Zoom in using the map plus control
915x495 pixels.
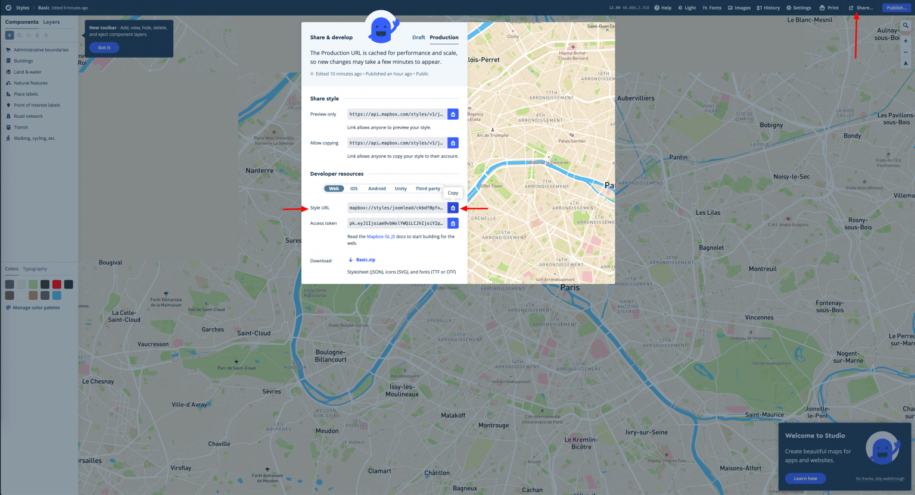coord(905,40)
